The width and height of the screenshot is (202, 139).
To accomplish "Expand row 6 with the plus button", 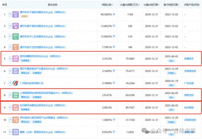I will click(x=10, y=71).
